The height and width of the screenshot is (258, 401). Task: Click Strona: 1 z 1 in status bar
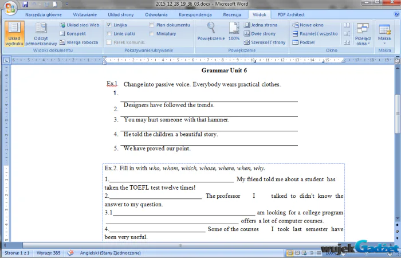point(17,253)
